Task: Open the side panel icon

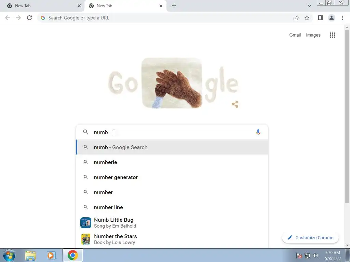Action: (321, 18)
